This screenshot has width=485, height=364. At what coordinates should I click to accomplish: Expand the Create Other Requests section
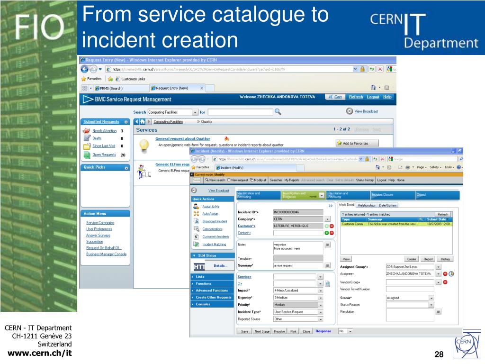point(213,298)
